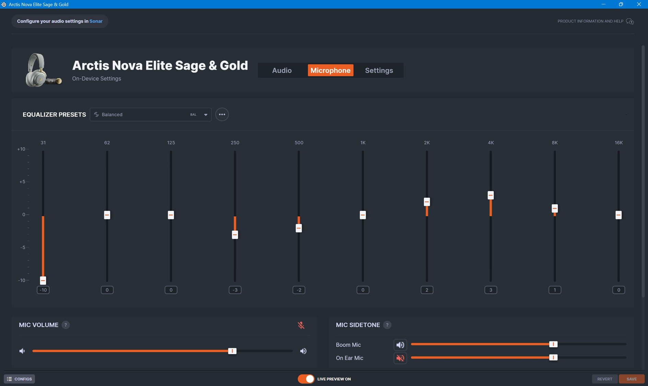This screenshot has height=386, width=648.
Task: Open the product information and help icon
Action: (x=629, y=21)
